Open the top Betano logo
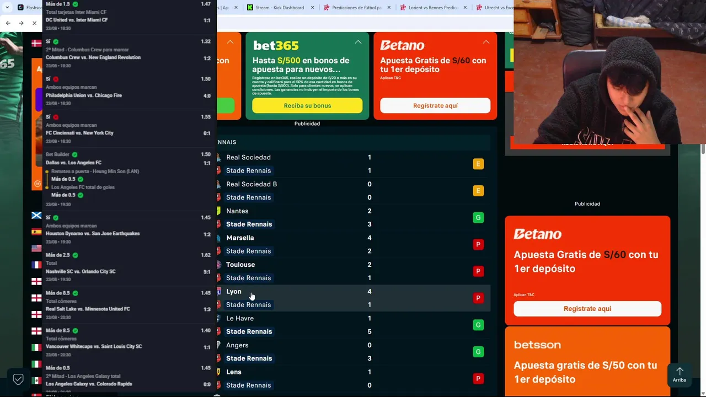 pyautogui.click(x=402, y=45)
